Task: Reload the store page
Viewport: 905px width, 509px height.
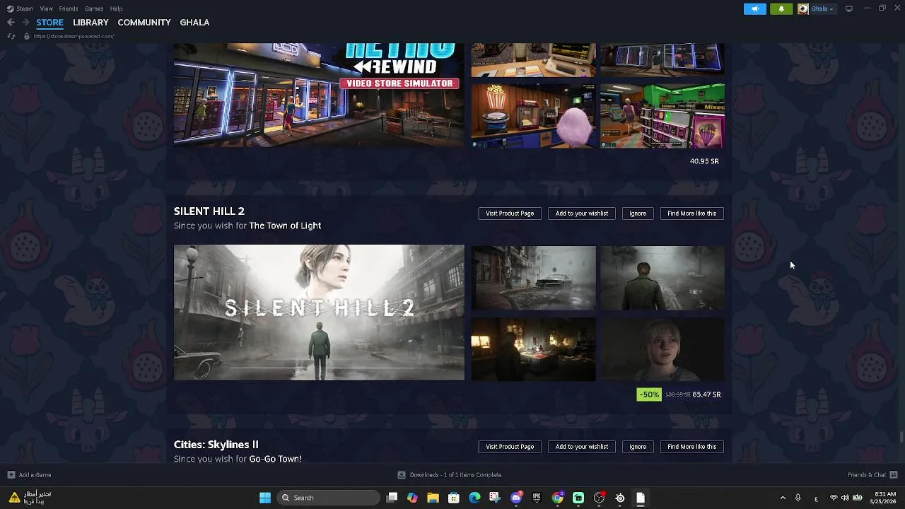Action: pyautogui.click(x=11, y=36)
